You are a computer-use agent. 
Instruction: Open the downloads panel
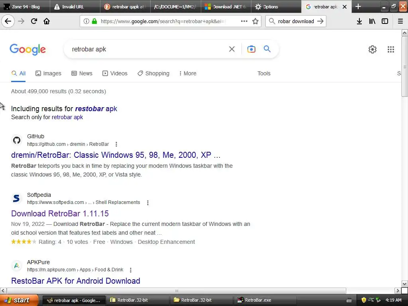coord(359,22)
